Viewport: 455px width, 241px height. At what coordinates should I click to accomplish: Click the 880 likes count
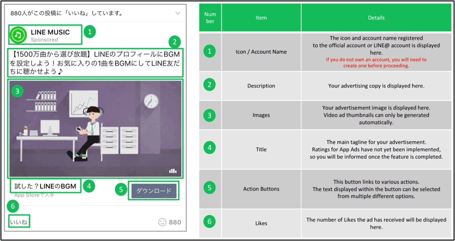tap(175, 222)
